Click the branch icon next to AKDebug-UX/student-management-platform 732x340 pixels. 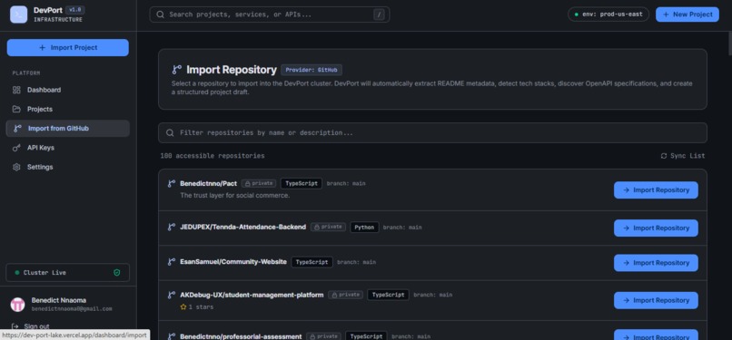click(x=172, y=295)
